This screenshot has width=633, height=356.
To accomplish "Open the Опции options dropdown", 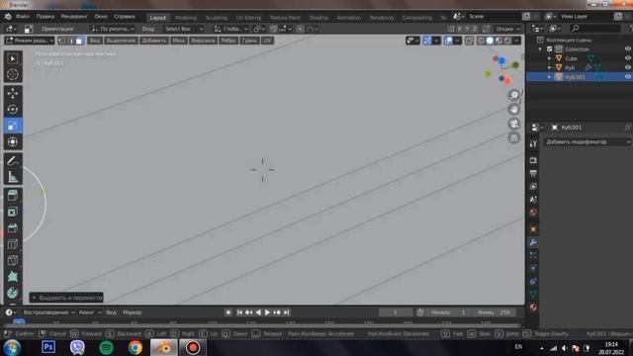I will coord(507,29).
